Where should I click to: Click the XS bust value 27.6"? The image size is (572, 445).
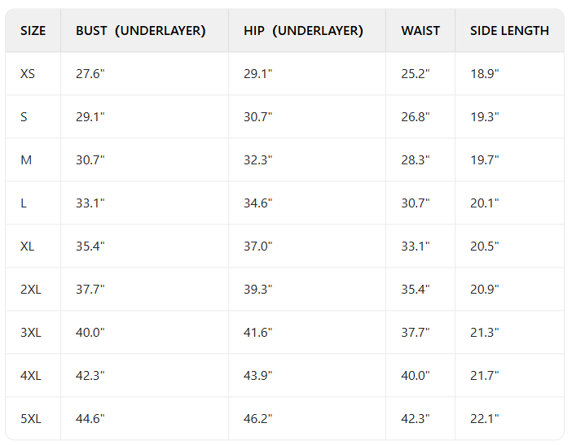pos(90,74)
